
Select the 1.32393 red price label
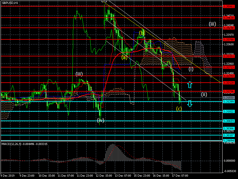click(229, 76)
